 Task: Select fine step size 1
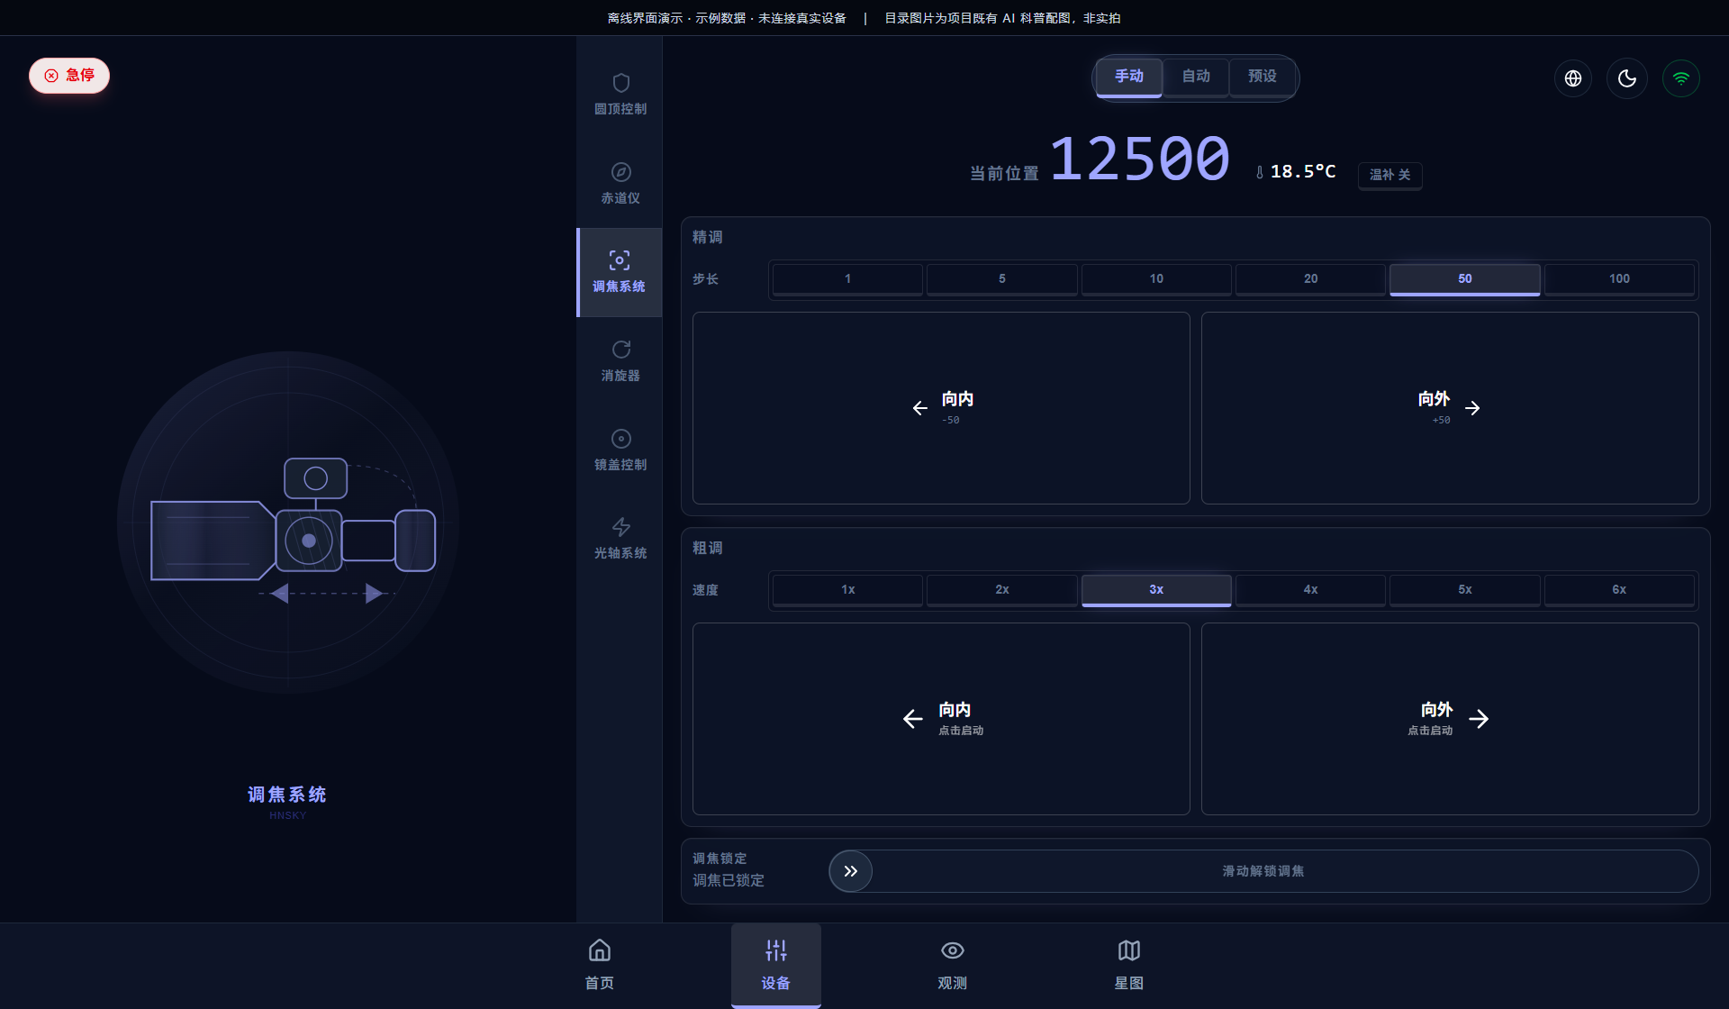(847, 279)
